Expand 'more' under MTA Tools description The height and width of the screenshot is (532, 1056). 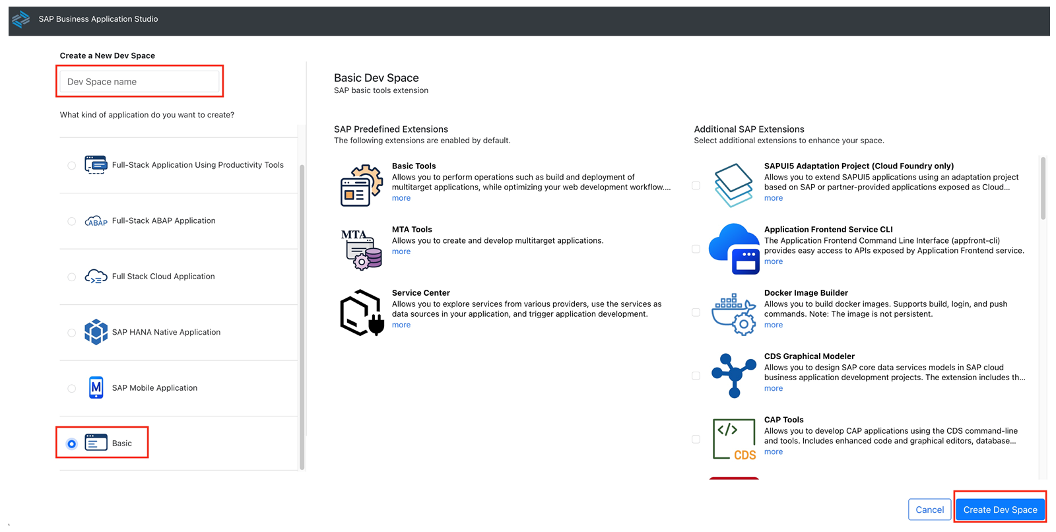pyautogui.click(x=401, y=251)
